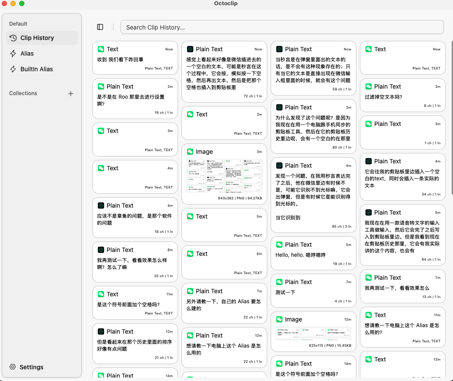Click app icon on '应该不是章鱼的问题' clip
Viewport: 453px width, 381px height.
coord(101,205)
